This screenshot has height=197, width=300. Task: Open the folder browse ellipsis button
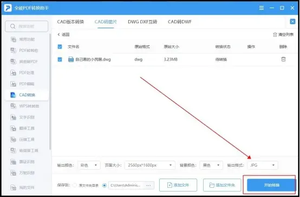pyautogui.click(x=148, y=185)
